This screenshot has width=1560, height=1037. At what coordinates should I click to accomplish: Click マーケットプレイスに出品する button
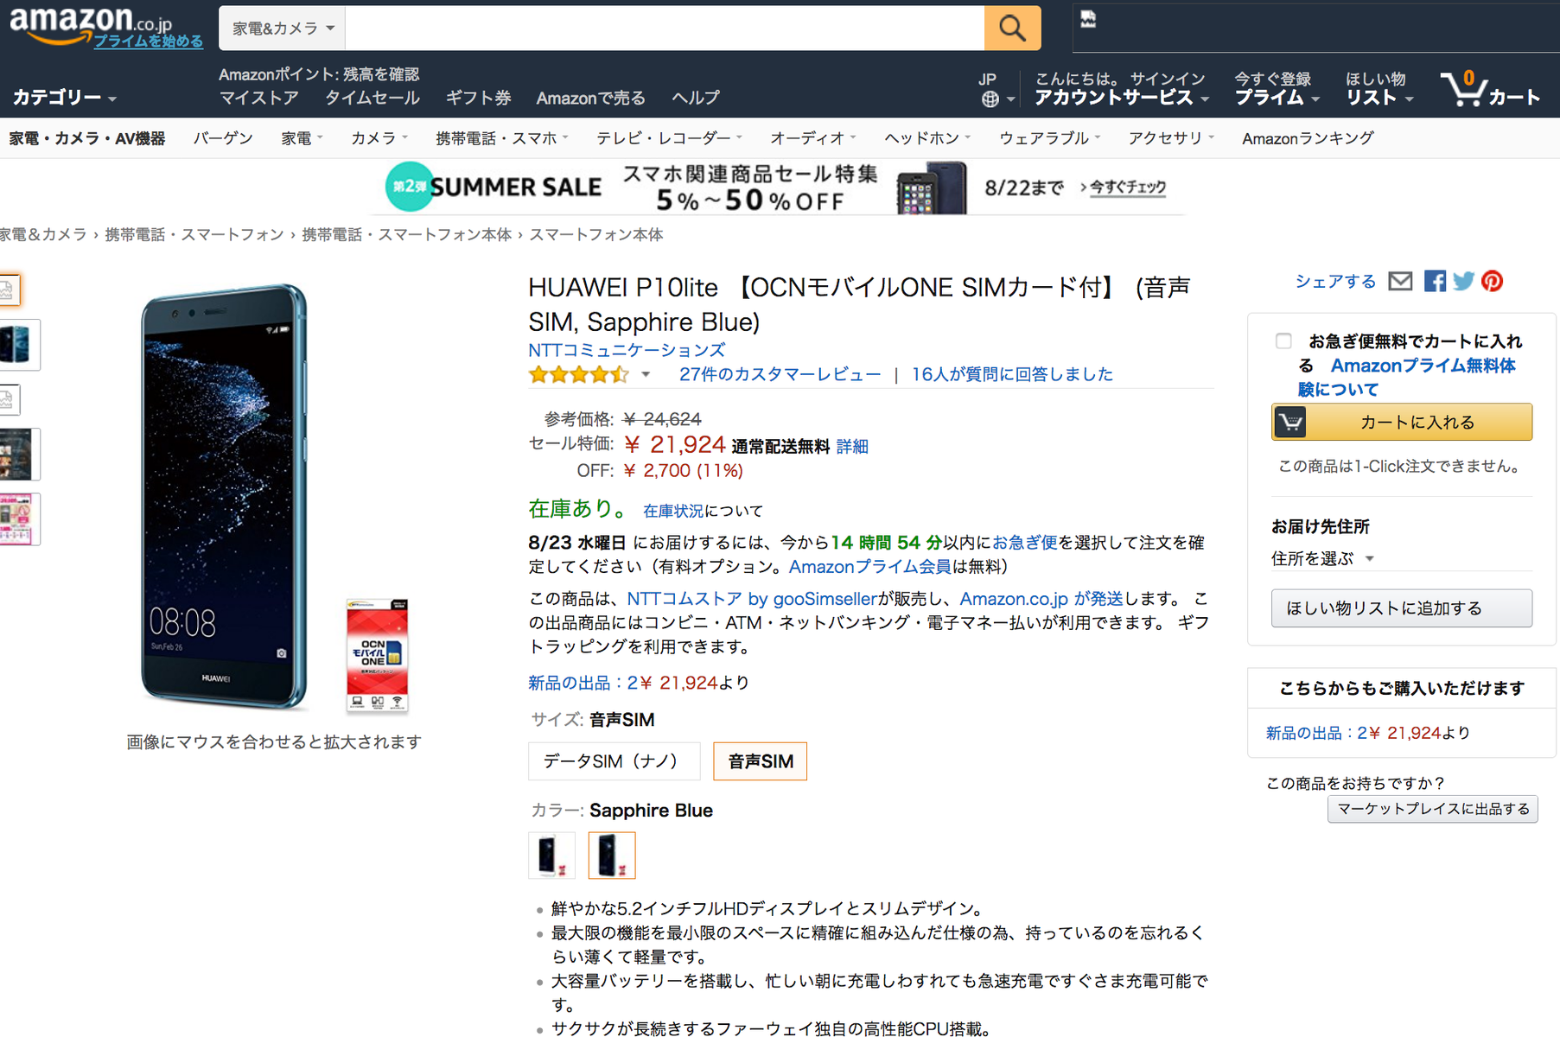coord(1432,809)
